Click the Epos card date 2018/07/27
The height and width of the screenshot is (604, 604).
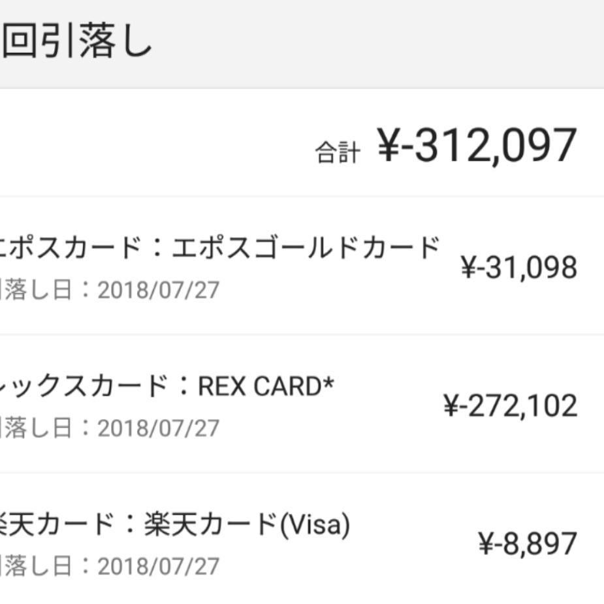158,291
